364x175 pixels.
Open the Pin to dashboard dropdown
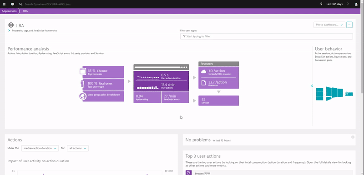[x=329, y=25]
